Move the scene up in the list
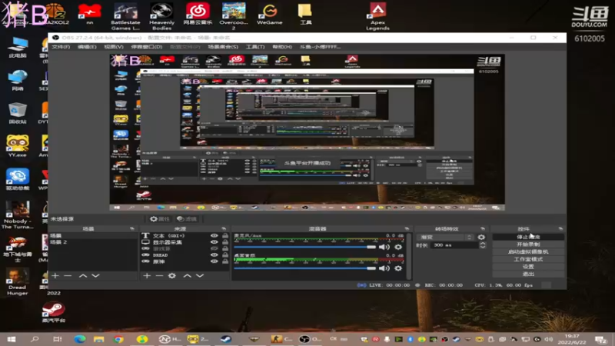This screenshot has width=615, height=346. tap(83, 276)
